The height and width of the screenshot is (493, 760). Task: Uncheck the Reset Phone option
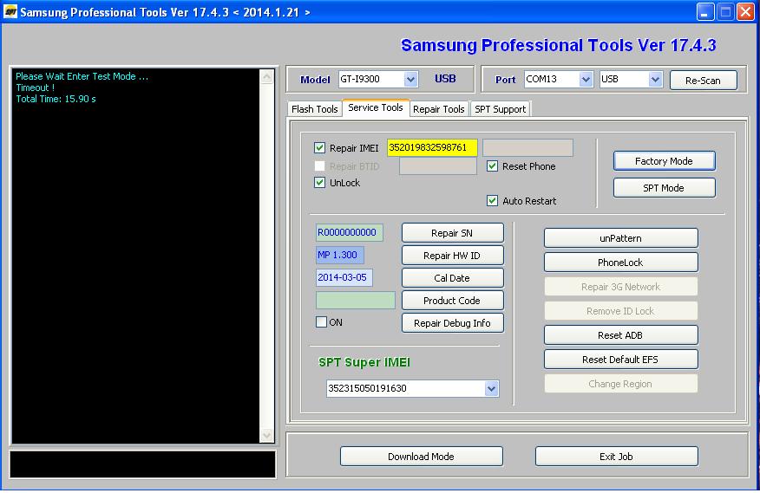pos(492,166)
